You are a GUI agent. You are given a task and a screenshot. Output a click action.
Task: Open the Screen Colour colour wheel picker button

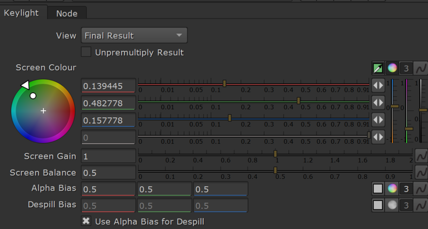(x=392, y=68)
